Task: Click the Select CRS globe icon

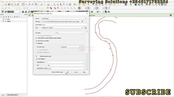Action: coord(86,28)
